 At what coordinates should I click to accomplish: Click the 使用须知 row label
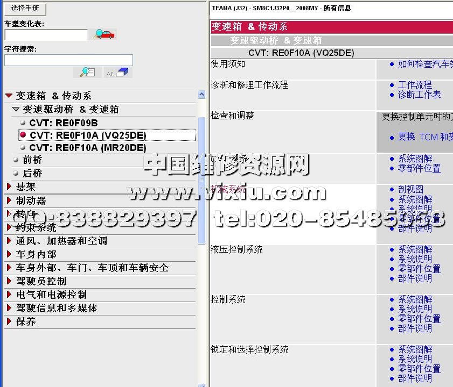[228, 64]
